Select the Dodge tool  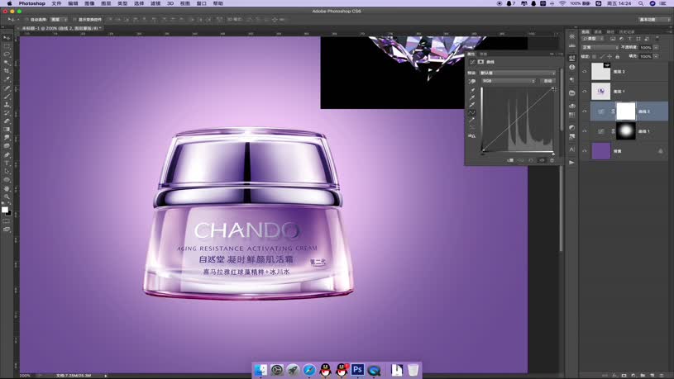pyautogui.click(x=7, y=146)
